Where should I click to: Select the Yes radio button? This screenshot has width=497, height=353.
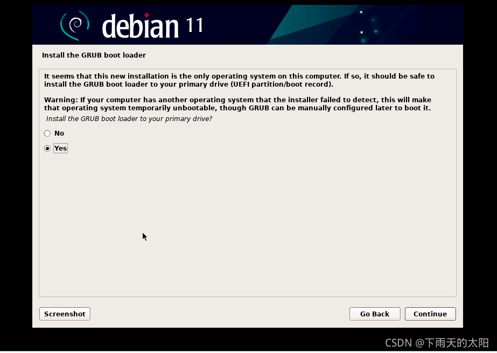pos(47,148)
